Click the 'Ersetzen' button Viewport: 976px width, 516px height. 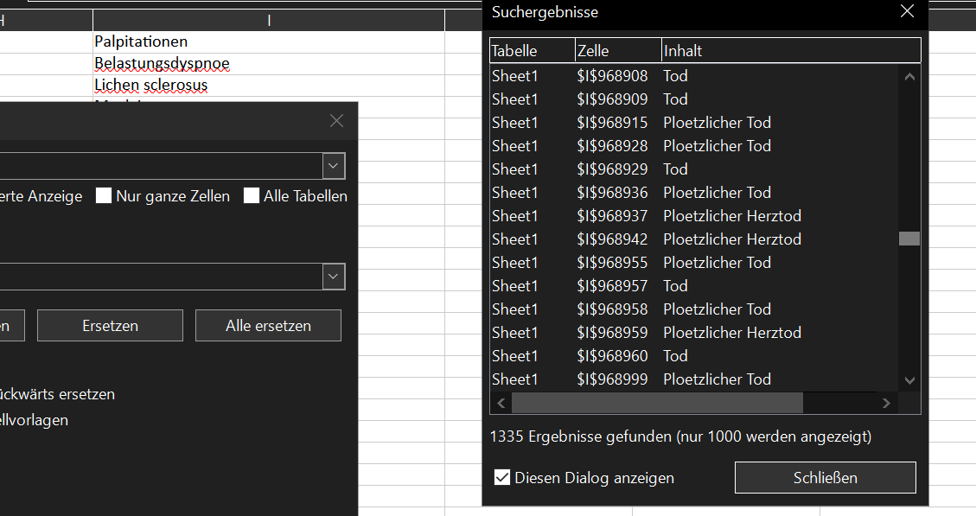[110, 326]
